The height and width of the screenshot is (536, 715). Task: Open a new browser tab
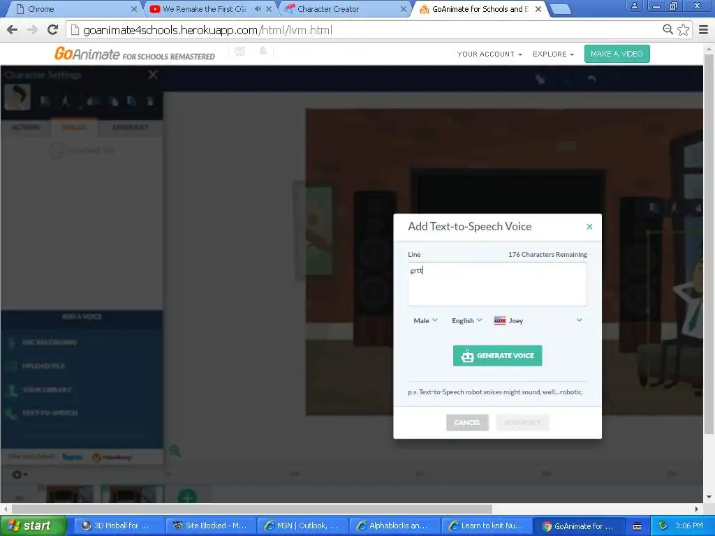561,9
